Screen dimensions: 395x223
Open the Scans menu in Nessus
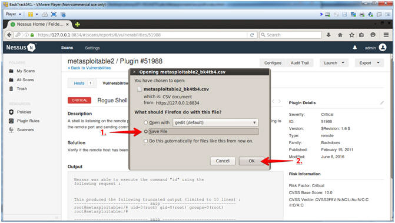(x=67, y=48)
